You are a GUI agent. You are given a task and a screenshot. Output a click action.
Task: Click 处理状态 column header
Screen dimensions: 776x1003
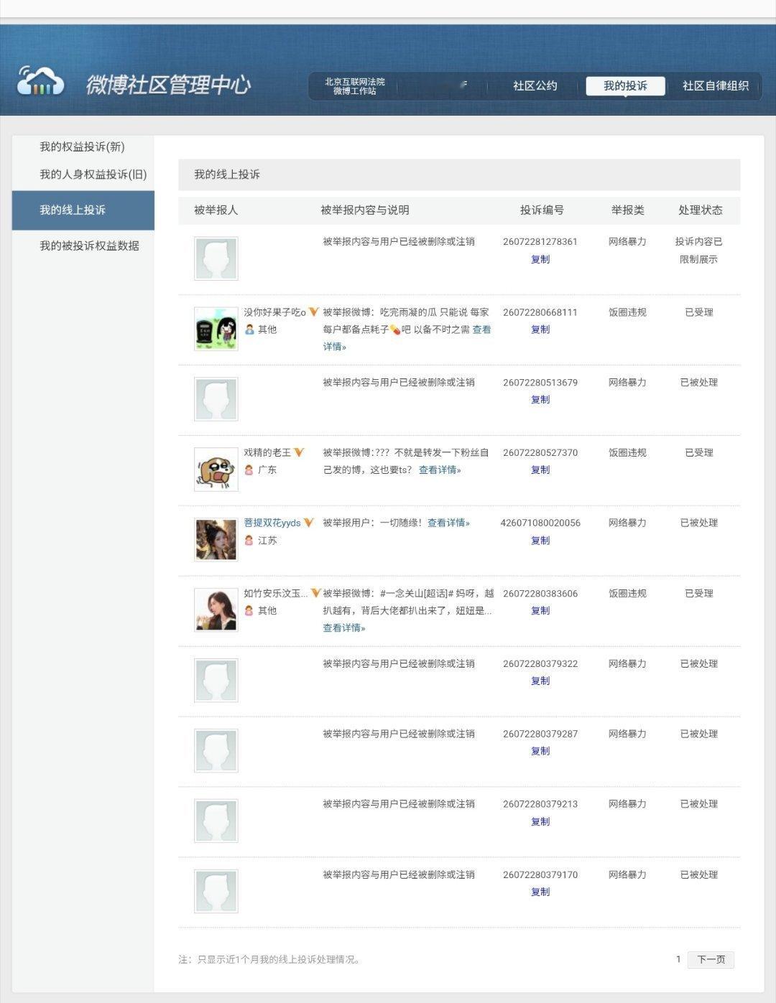[701, 210]
